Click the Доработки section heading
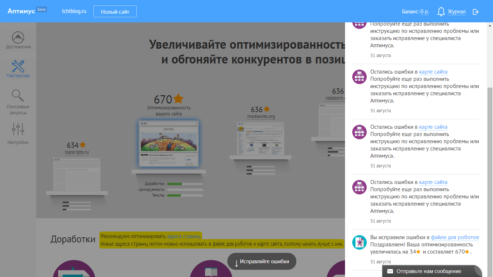The width and height of the screenshot is (493, 277). click(73, 239)
